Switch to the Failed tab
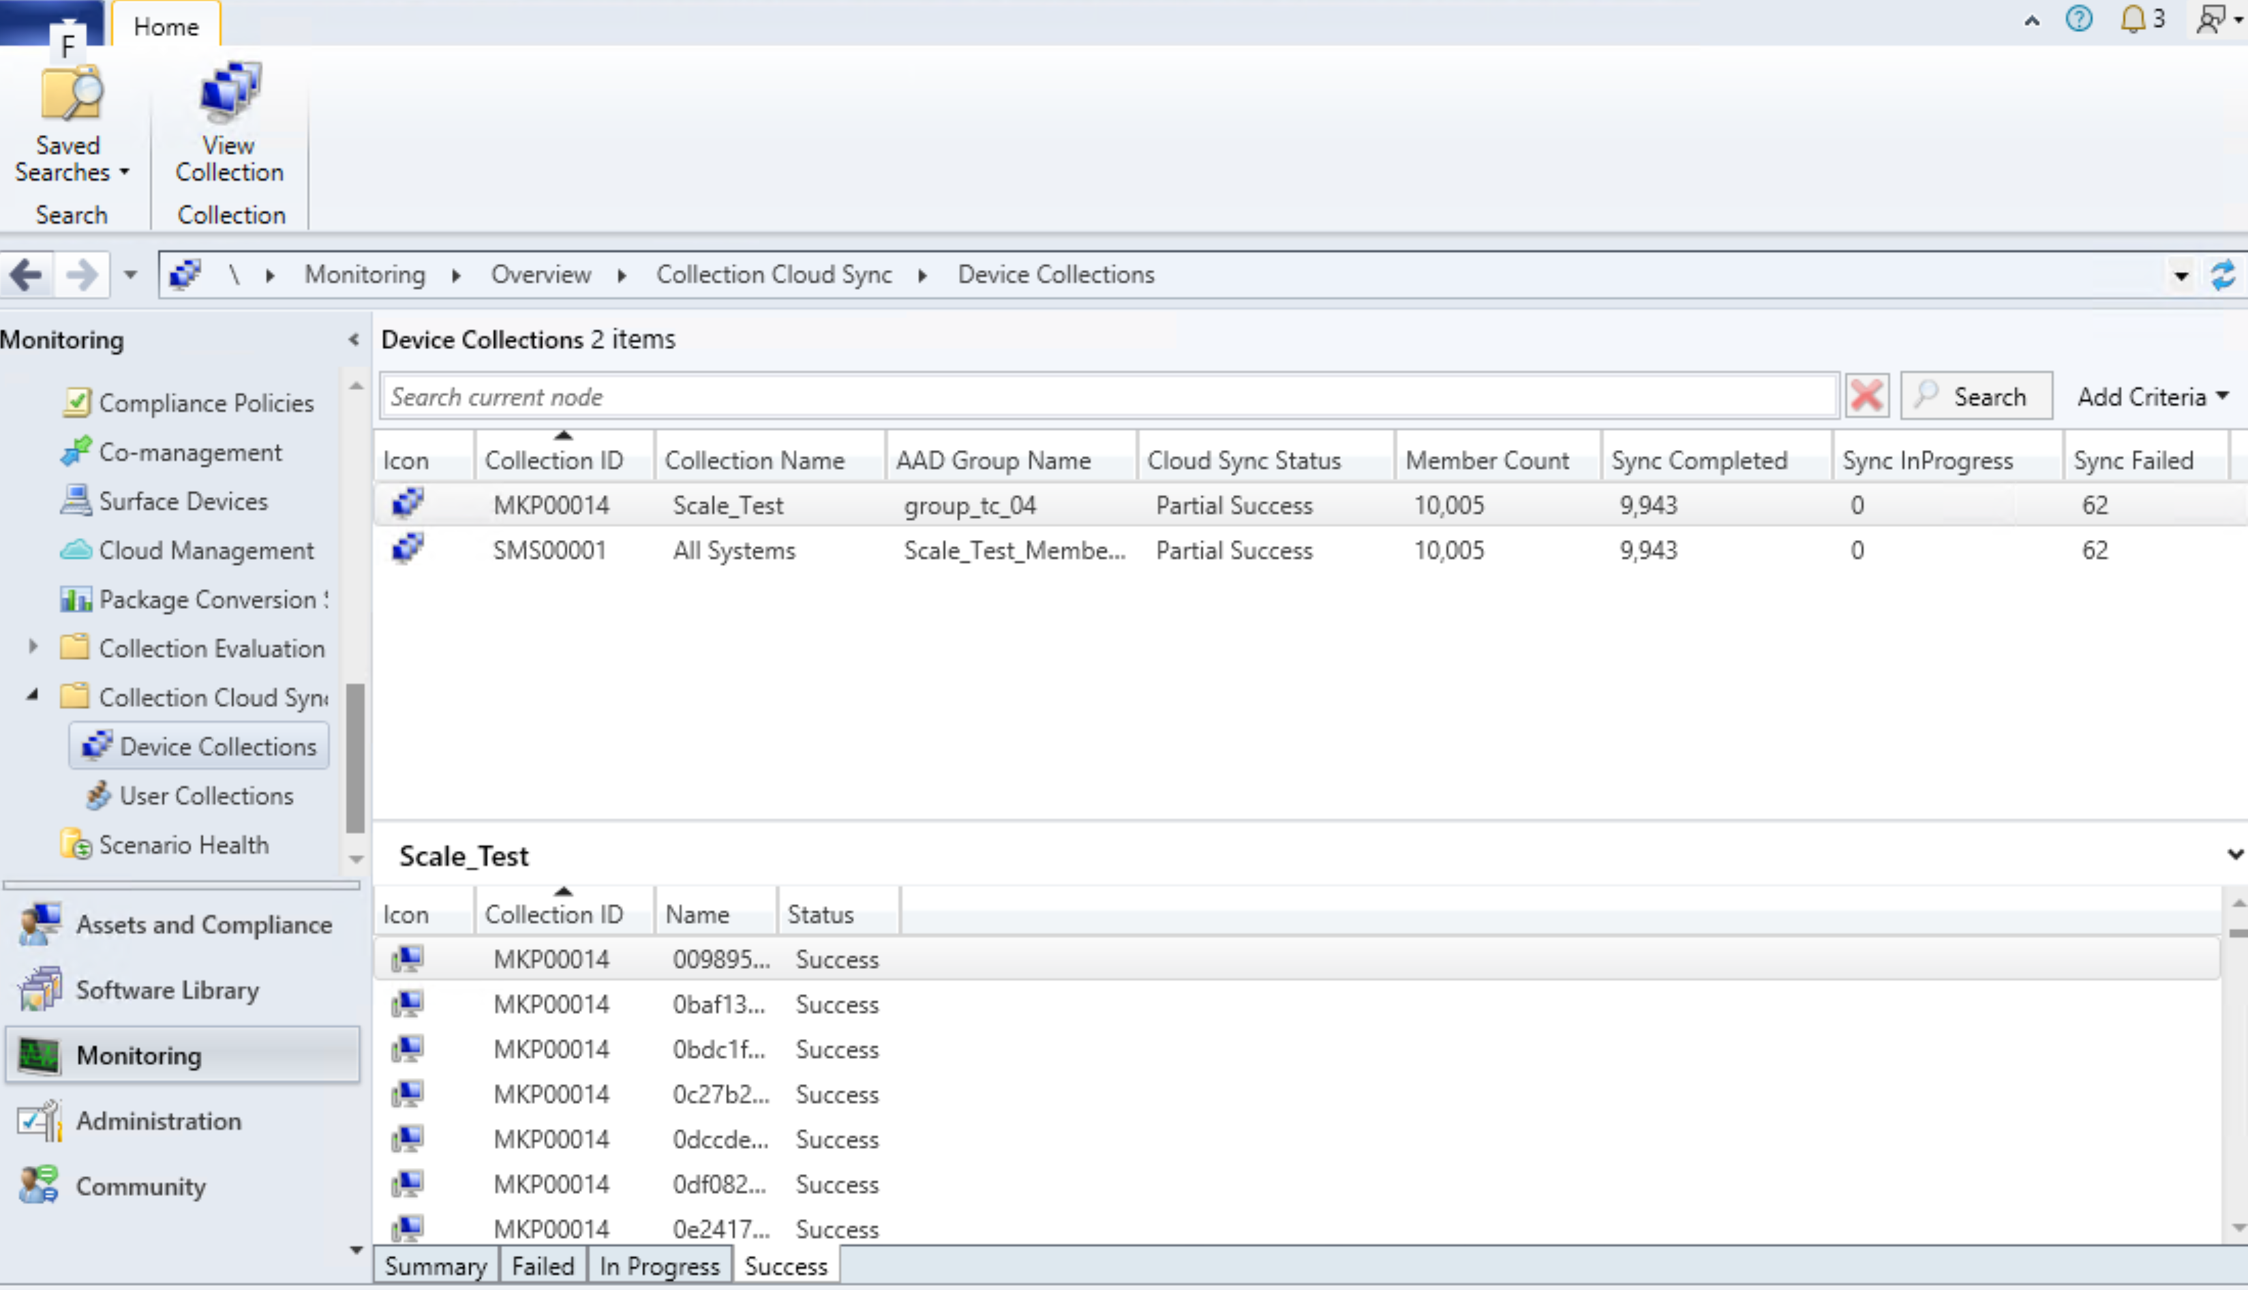 [x=543, y=1266]
